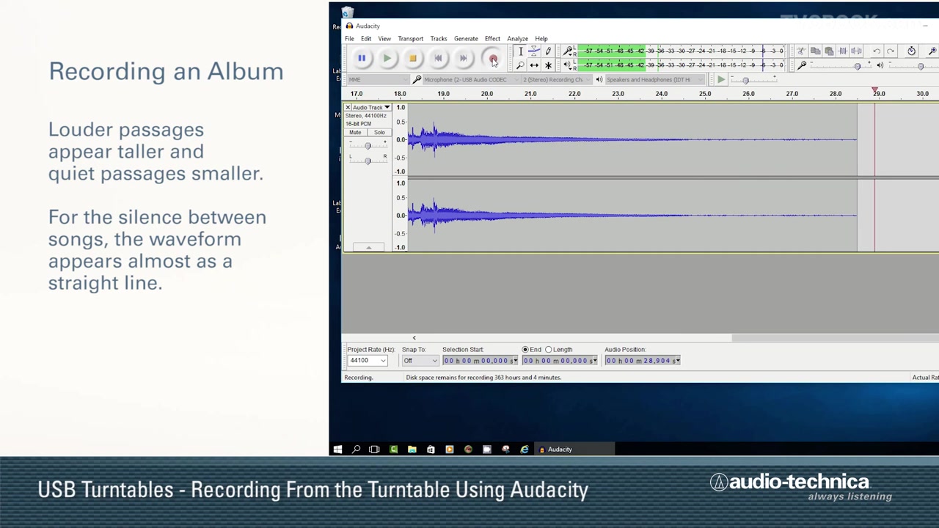Viewport: 939px width, 528px height.
Task: Skip to Start of the track
Action: coord(438,58)
